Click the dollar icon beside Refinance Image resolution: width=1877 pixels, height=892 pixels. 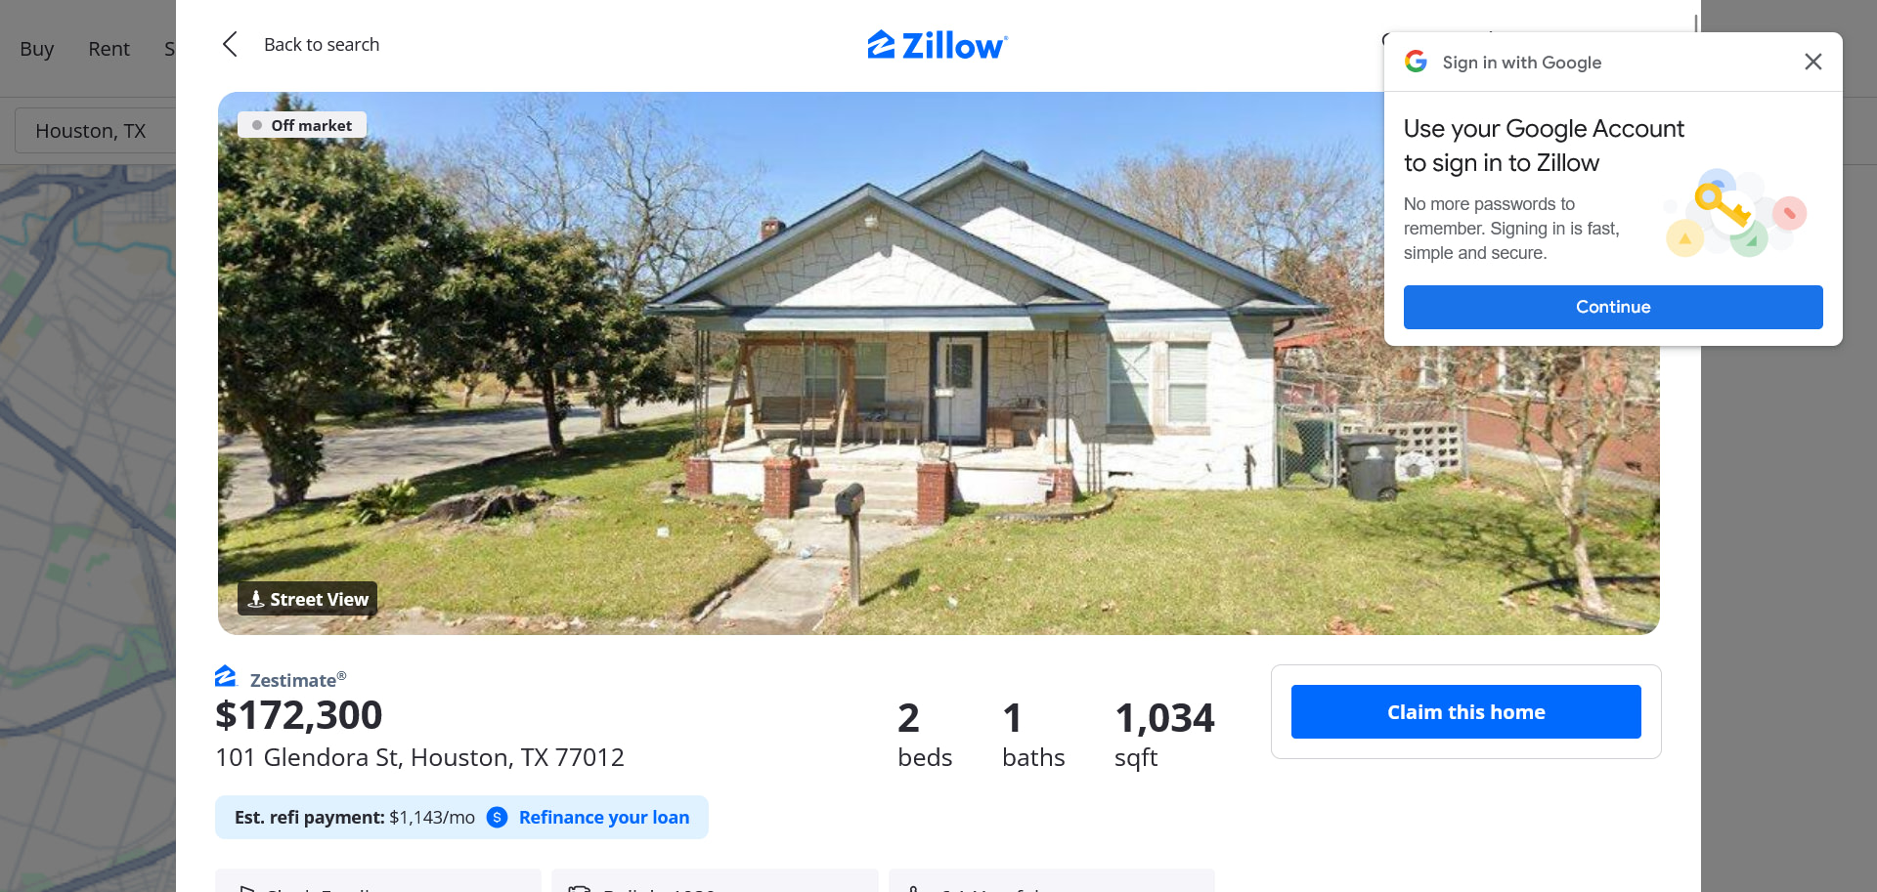[x=497, y=817]
